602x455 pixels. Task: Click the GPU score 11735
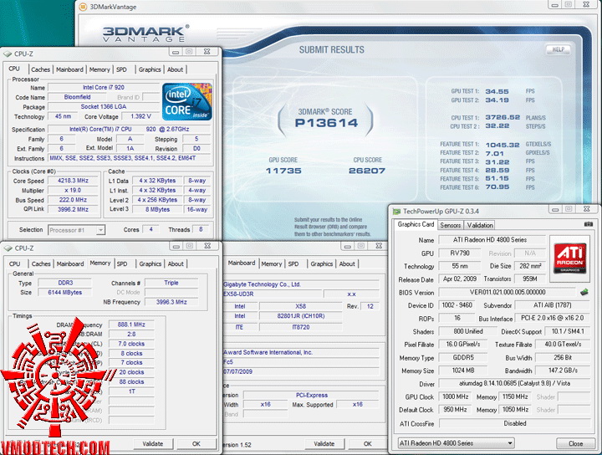(x=283, y=171)
